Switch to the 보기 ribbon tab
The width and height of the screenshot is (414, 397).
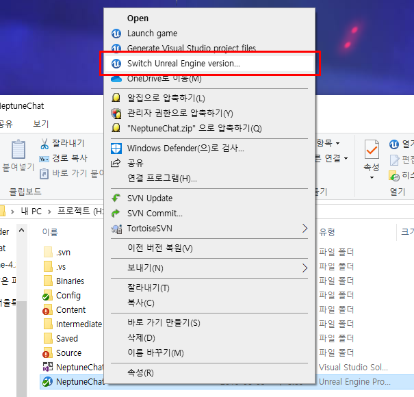coord(40,124)
